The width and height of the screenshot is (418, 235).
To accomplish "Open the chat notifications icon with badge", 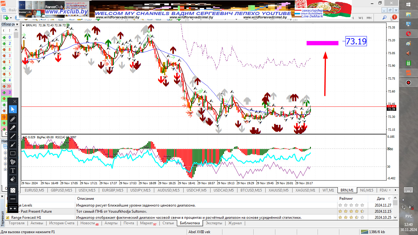I will pyautogui.click(x=393, y=18).
